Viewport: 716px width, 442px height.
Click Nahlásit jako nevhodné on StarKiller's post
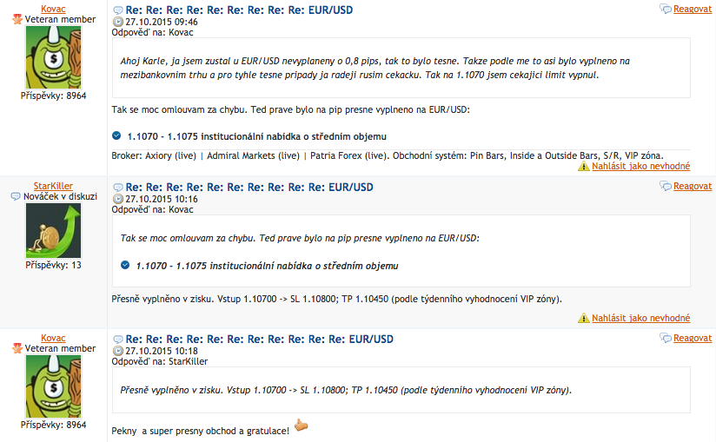641,319
